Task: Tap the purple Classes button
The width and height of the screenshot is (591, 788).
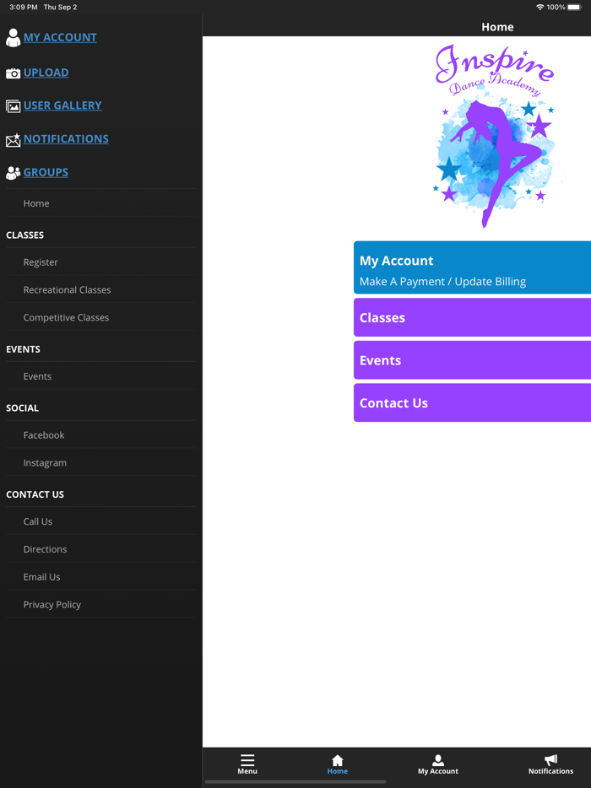Action: 472,317
